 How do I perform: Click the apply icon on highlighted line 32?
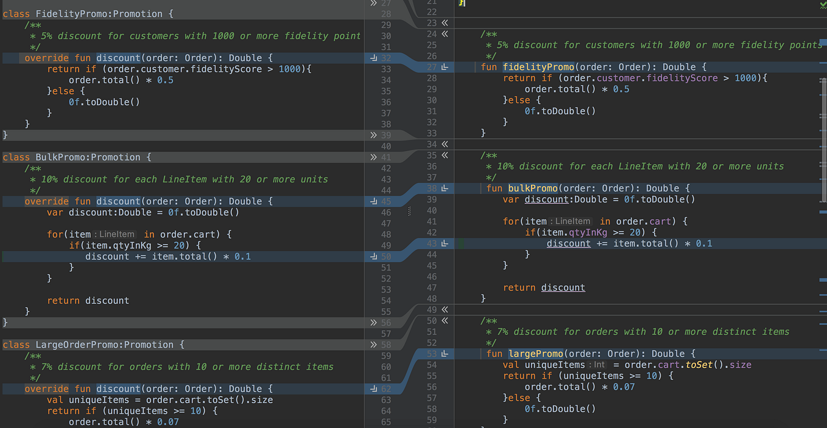point(372,58)
